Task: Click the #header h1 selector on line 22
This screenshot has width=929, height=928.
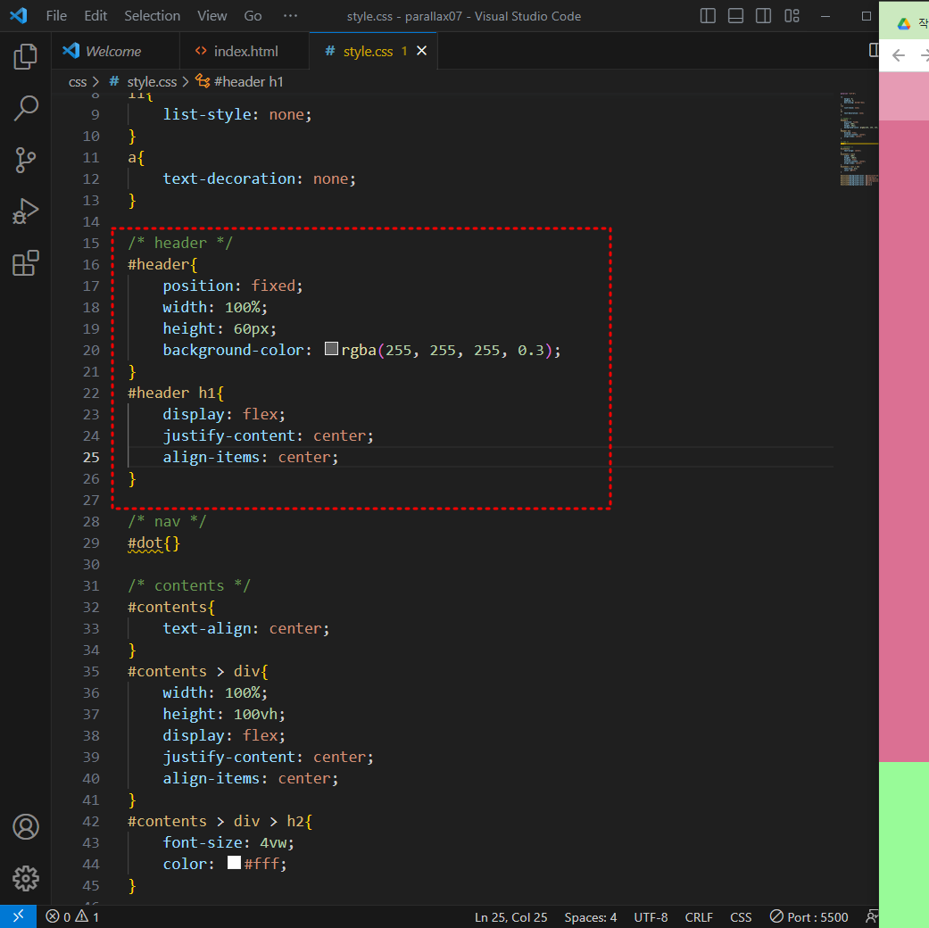Action: (x=172, y=393)
